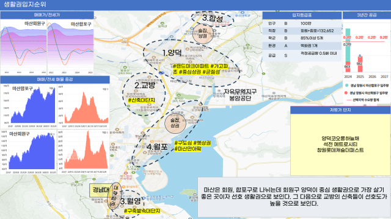Select the teal 마산합포구 입주량 legend dot

click(346, 85)
